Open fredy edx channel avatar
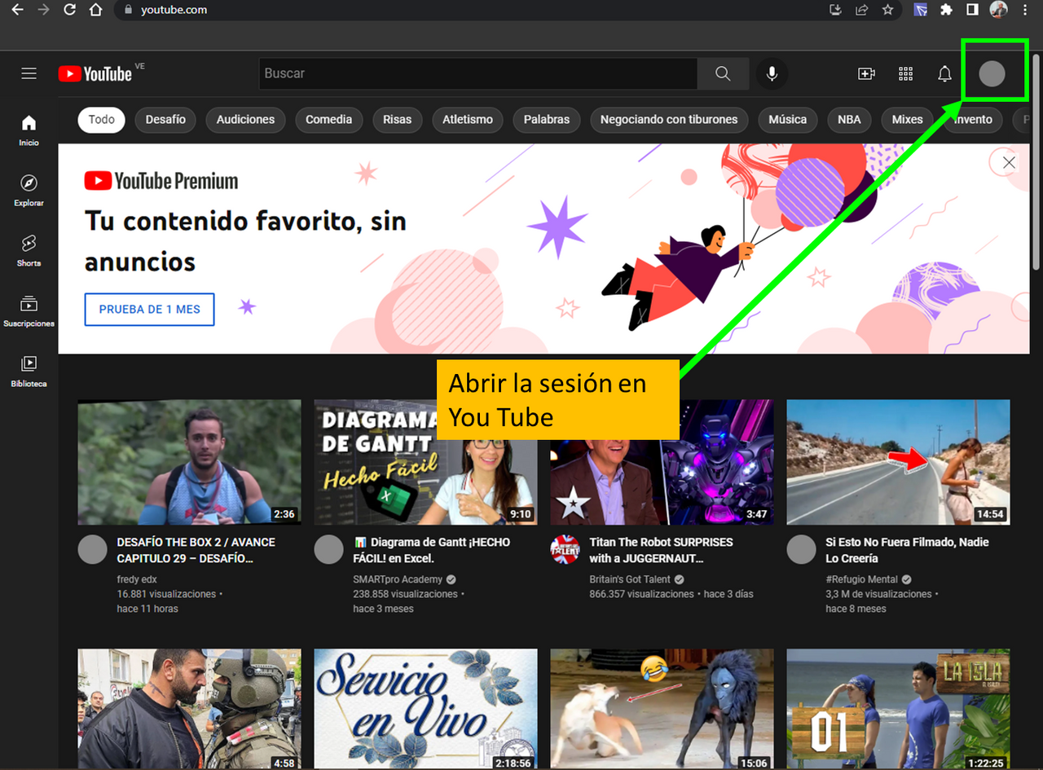The height and width of the screenshot is (770, 1043). tap(92, 550)
